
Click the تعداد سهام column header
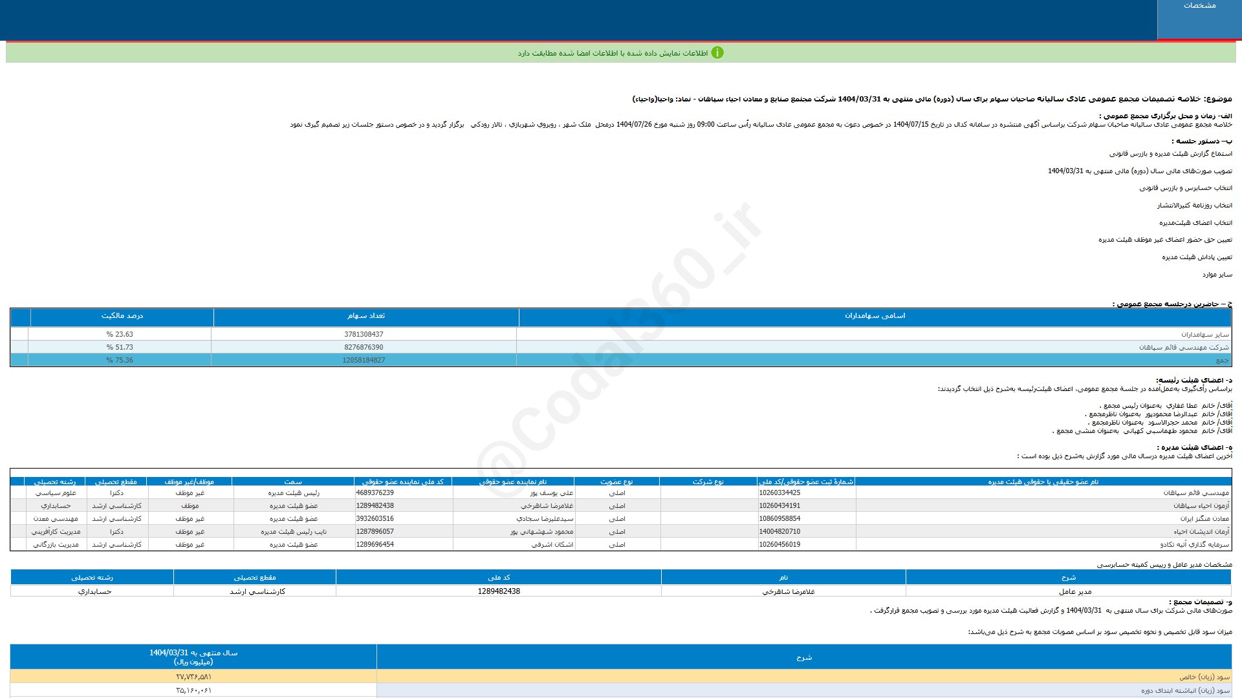pyautogui.click(x=365, y=316)
